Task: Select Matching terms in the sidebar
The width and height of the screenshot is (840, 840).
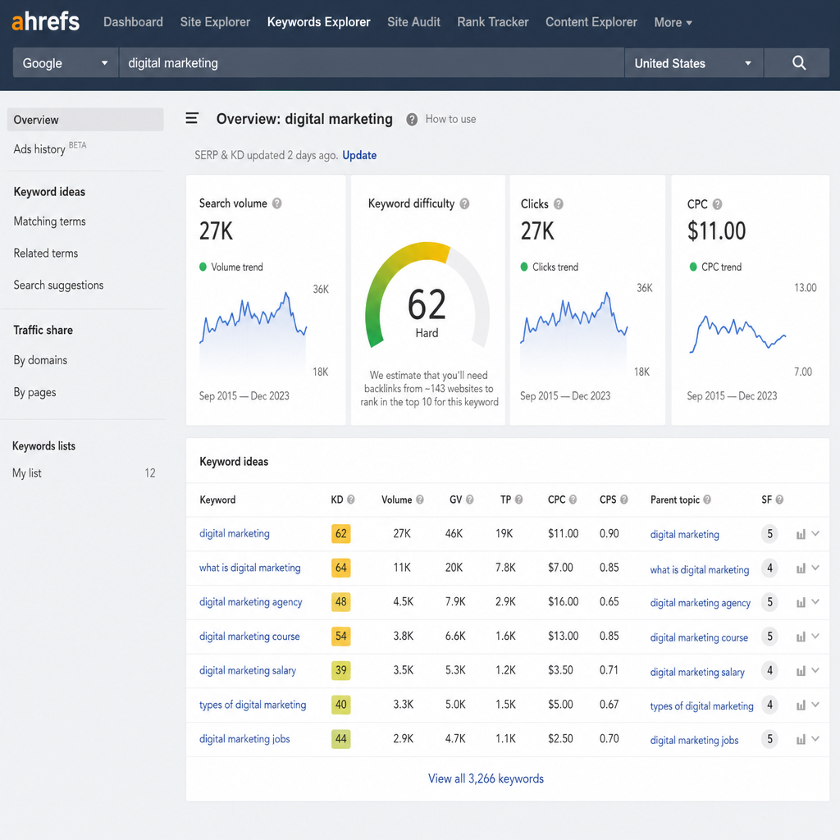Action: tap(50, 221)
